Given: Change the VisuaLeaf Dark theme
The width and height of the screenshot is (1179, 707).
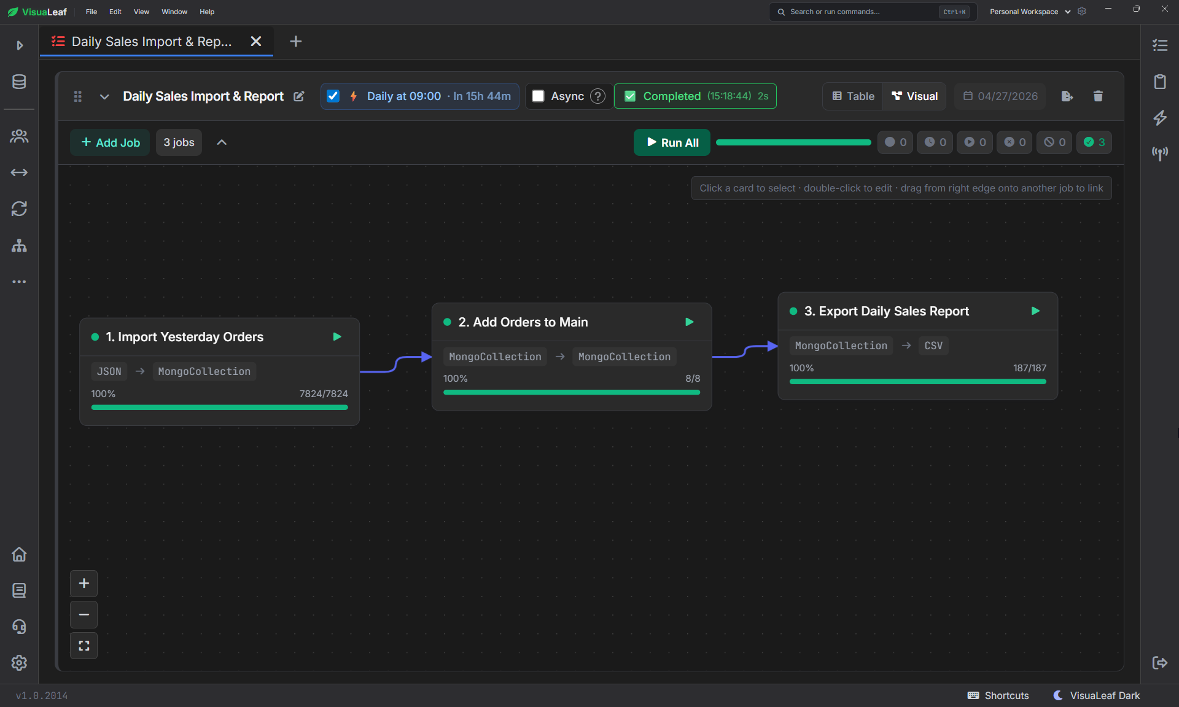Looking at the screenshot, I should click(1097, 695).
